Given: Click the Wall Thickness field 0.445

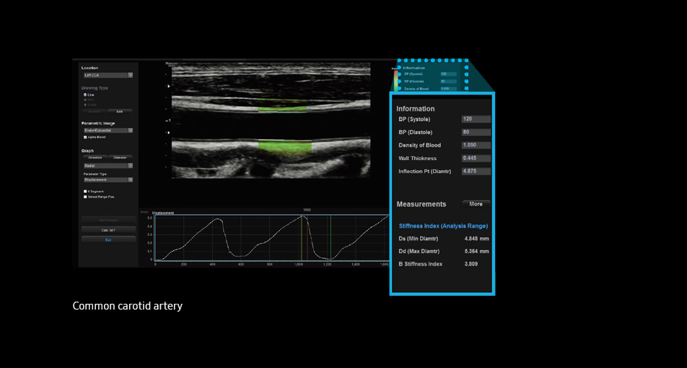Looking at the screenshot, I should pyautogui.click(x=476, y=159).
